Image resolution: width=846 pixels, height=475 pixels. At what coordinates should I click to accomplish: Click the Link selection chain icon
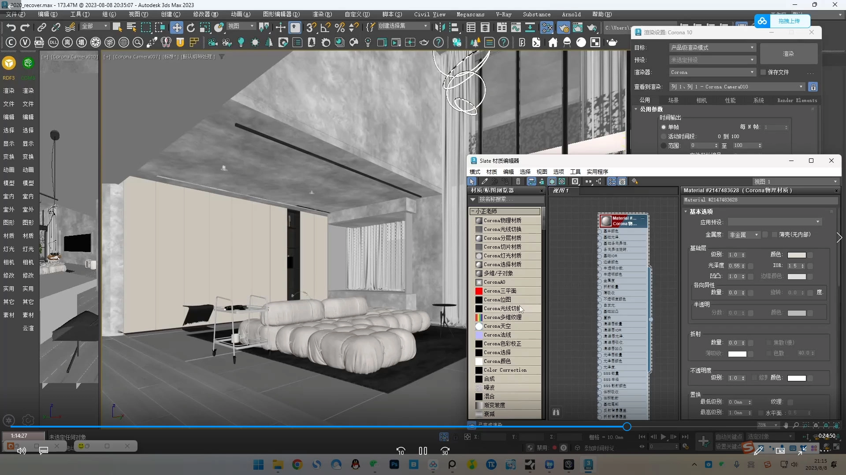click(x=41, y=27)
